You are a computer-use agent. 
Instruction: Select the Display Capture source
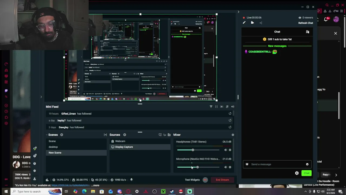point(140,147)
